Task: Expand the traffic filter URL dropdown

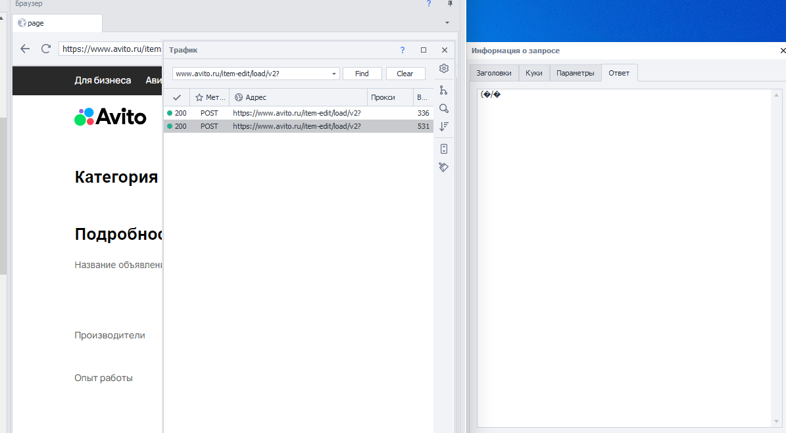Action: pos(334,74)
